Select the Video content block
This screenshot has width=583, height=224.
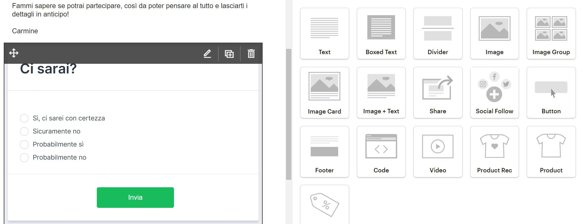tap(438, 152)
